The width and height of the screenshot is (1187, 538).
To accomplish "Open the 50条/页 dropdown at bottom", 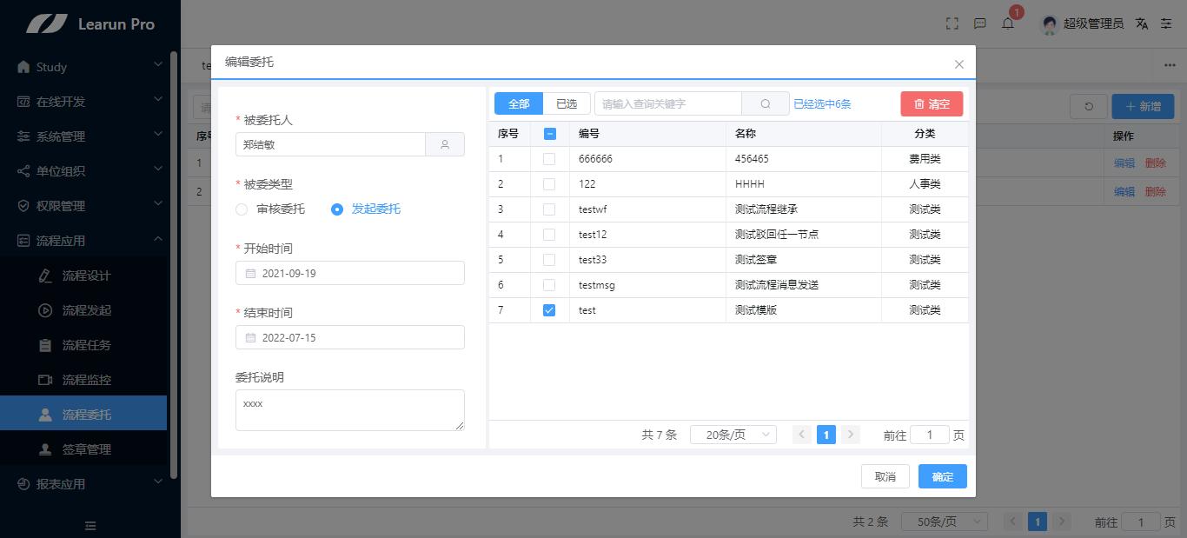I will pyautogui.click(x=944, y=521).
